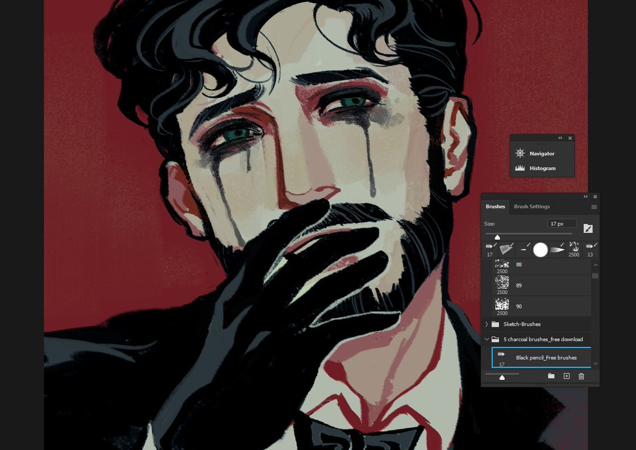Image resolution: width=636 pixels, height=450 pixels.
Task: Open the Brushes panel flyout menu
Action: (594, 207)
